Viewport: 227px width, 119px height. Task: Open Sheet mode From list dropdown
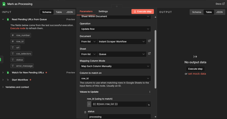(x=88, y=54)
